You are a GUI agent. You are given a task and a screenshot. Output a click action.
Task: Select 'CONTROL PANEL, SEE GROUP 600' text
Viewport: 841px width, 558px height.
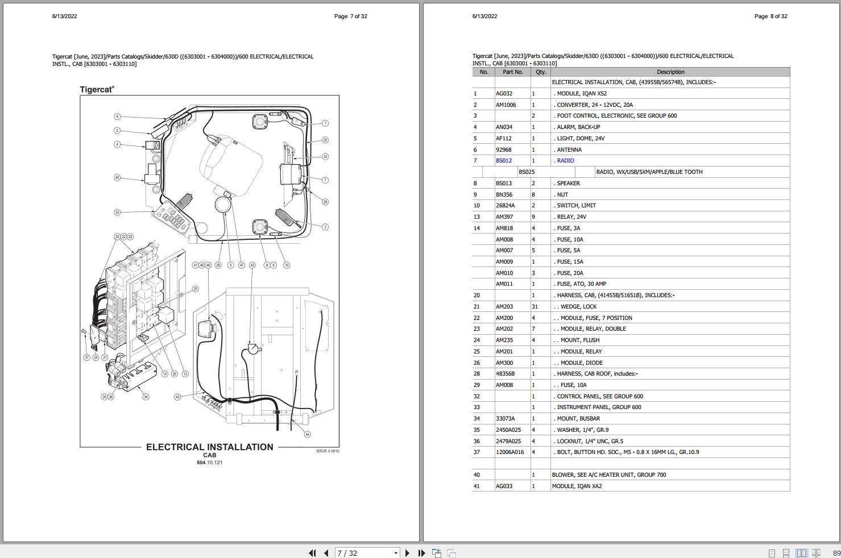coord(600,397)
